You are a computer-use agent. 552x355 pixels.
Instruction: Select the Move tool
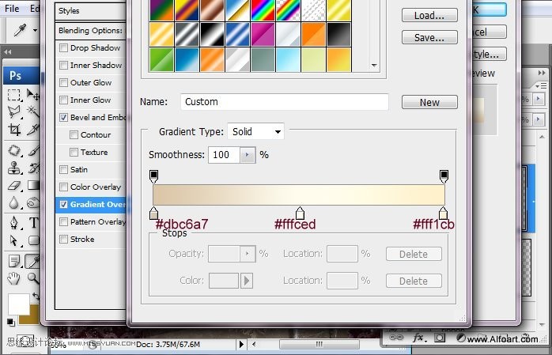click(x=33, y=95)
